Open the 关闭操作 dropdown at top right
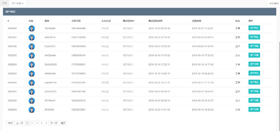The width and height of the screenshot is (280, 131). 274,3
